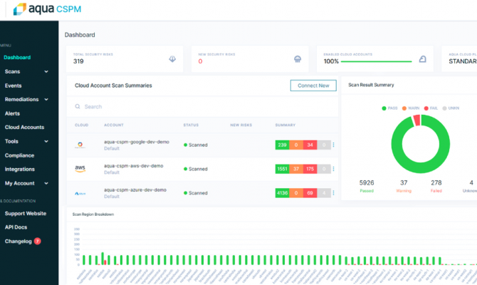Viewport: 477px width, 285px height.
Task: Open aqua-cspm-aws-dev-demo account
Action: (x=134, y=166)
